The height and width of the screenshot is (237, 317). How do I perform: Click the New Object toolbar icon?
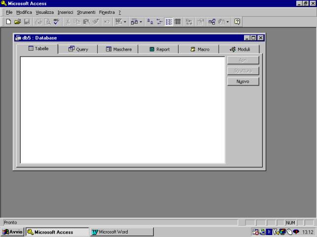click(x=221, y=22)
